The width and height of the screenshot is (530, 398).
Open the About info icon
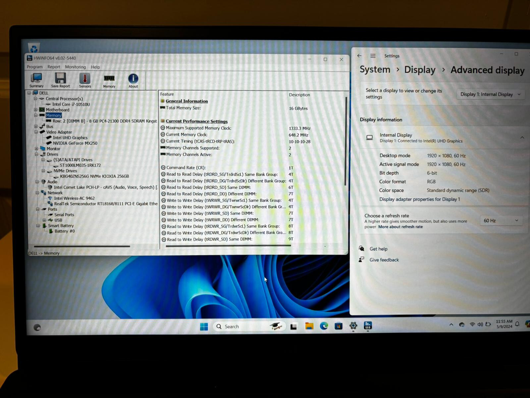tap(133, 81)
